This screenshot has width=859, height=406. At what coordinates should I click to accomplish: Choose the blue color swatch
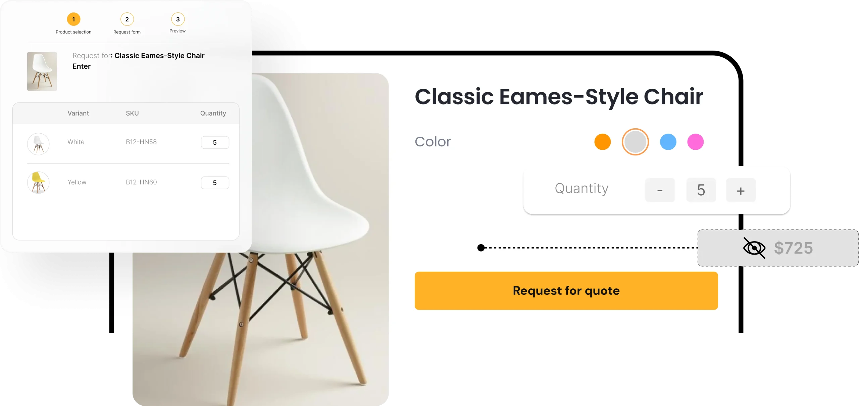coord(668,142)
